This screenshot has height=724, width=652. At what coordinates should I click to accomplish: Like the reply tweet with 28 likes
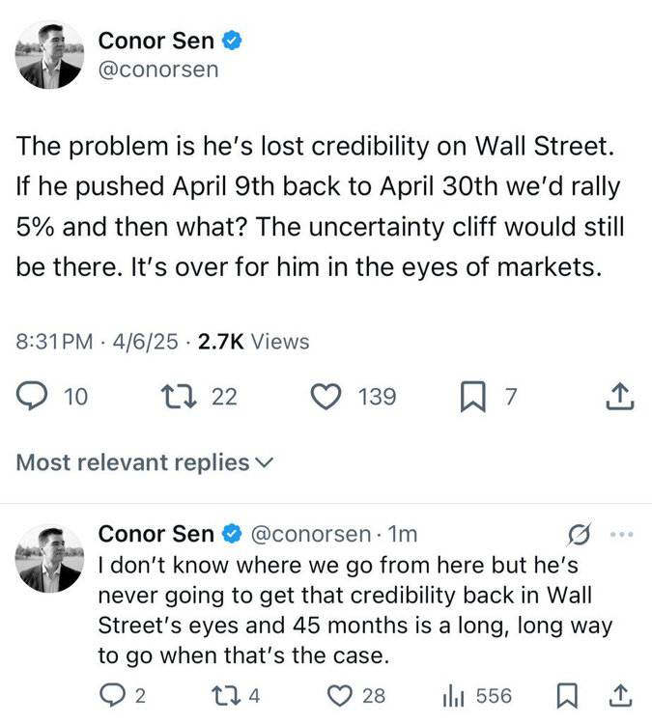point(340,696)
